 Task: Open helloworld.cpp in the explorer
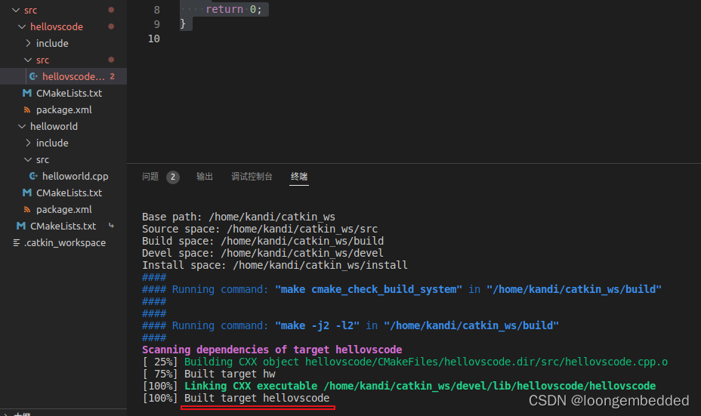pos(75,176)
